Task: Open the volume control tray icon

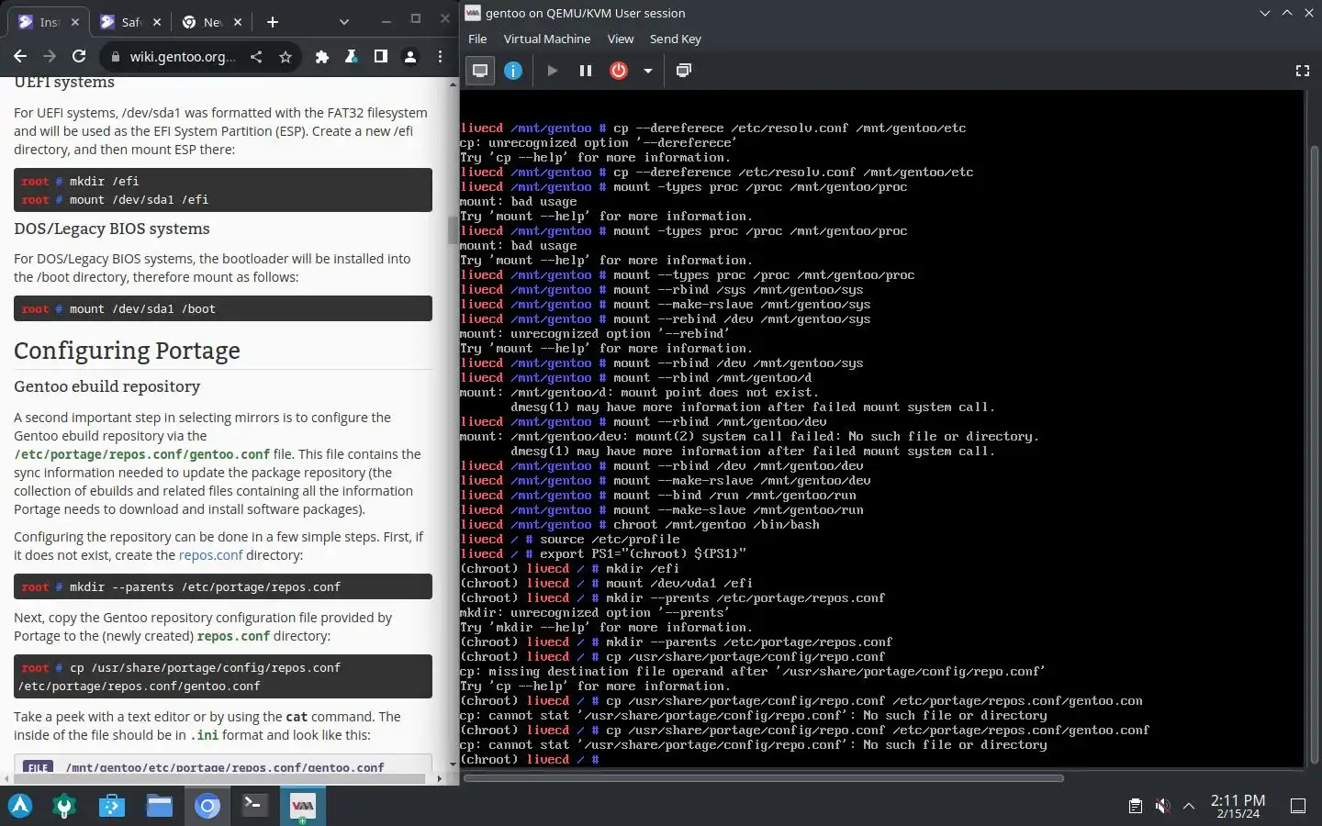Action: click(x=1162, y=806)
